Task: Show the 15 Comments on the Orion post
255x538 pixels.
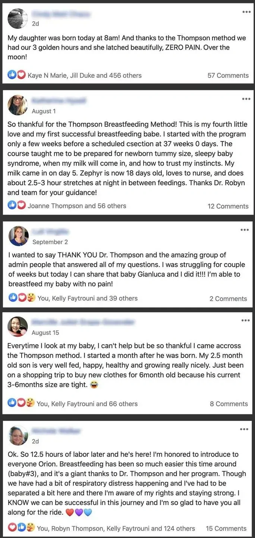Action: tap(226, 528)
